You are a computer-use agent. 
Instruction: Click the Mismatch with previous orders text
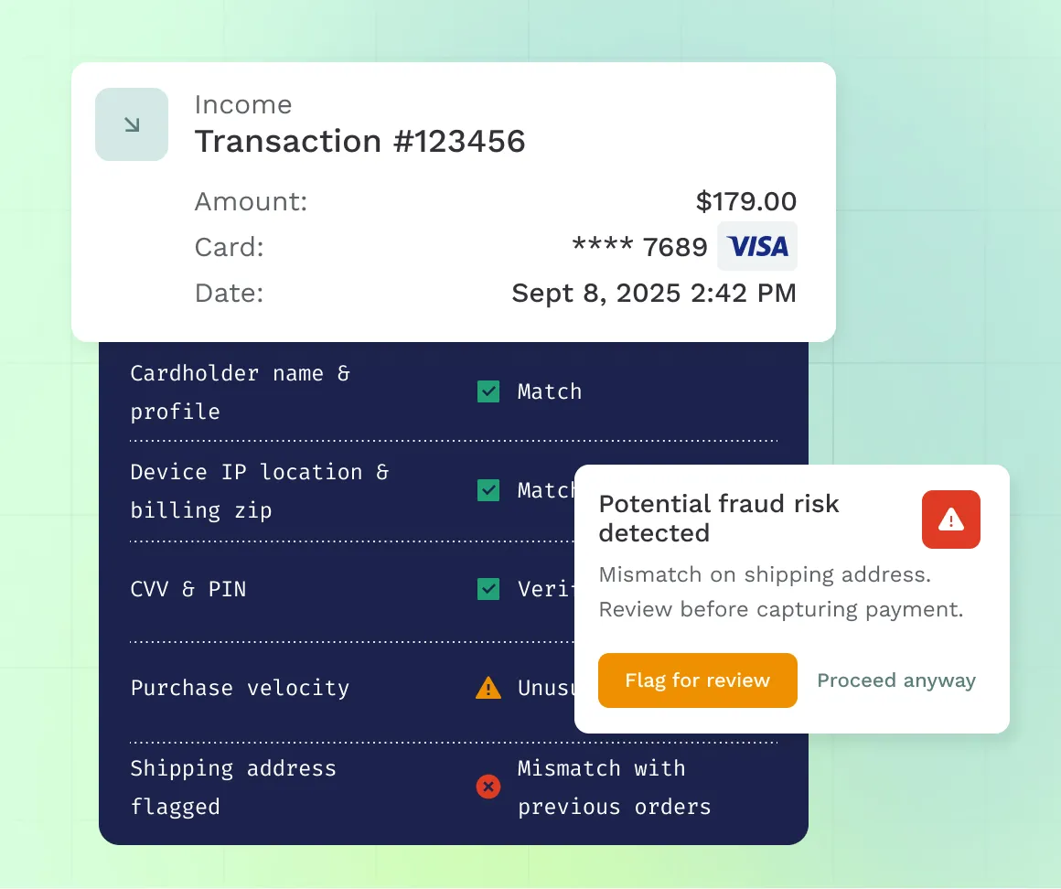[x=613, y=787]
